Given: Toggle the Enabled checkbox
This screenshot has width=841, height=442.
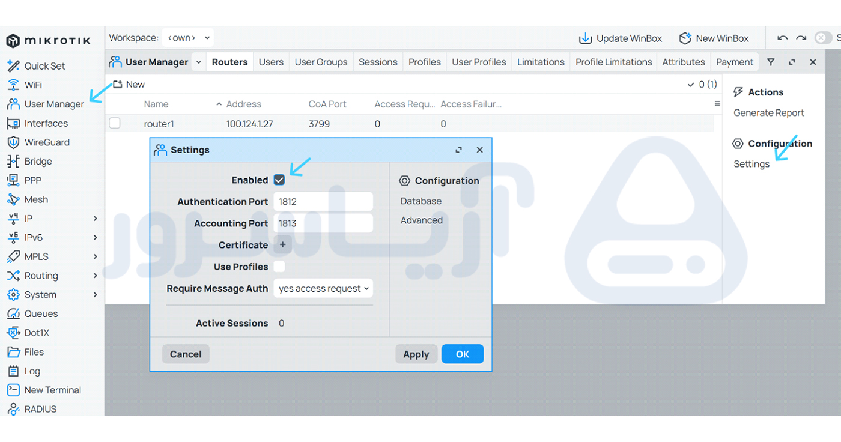Looking at the screenshot, I should [279, 180].
